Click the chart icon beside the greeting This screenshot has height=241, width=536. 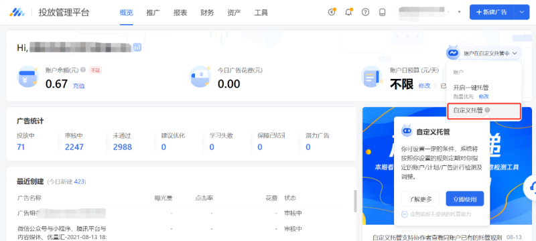coord(137,47)
